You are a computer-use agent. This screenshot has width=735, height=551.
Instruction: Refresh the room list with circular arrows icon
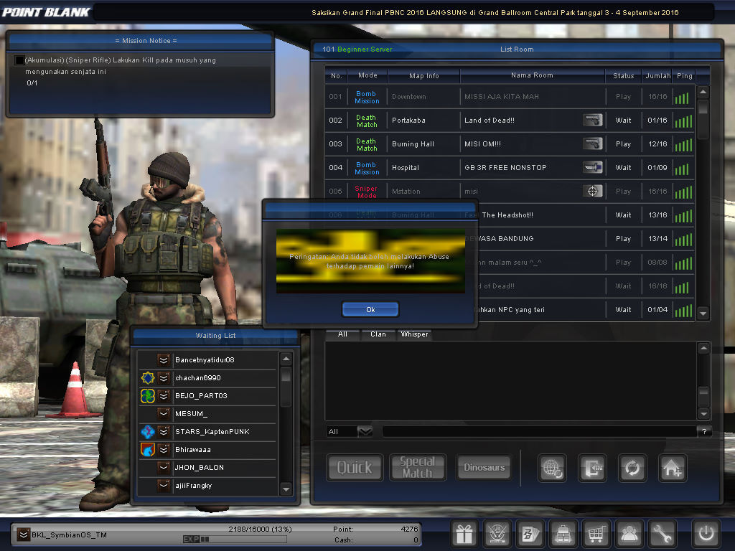click(632, 468)
